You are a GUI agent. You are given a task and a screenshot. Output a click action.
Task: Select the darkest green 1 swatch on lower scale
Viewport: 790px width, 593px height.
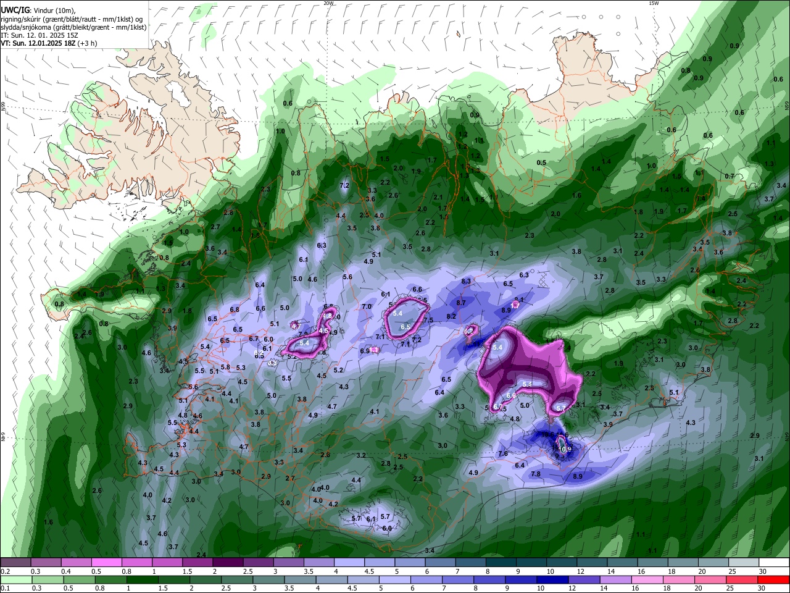click(x=142, y=580)
